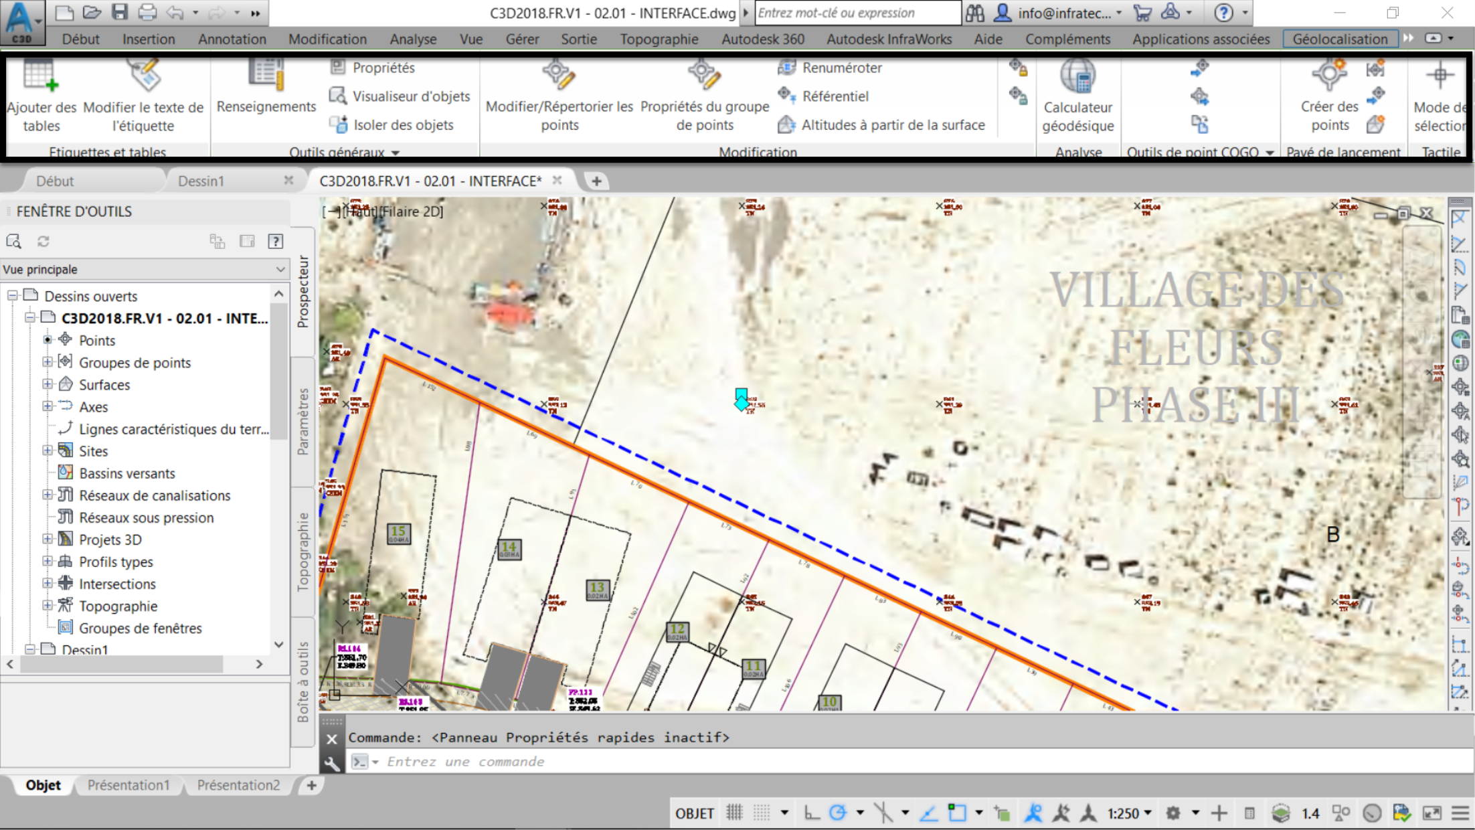The image size is (1475, 830).
Task: Open the annotation scale 1:250 dropdown
Action: [1129, 813]
